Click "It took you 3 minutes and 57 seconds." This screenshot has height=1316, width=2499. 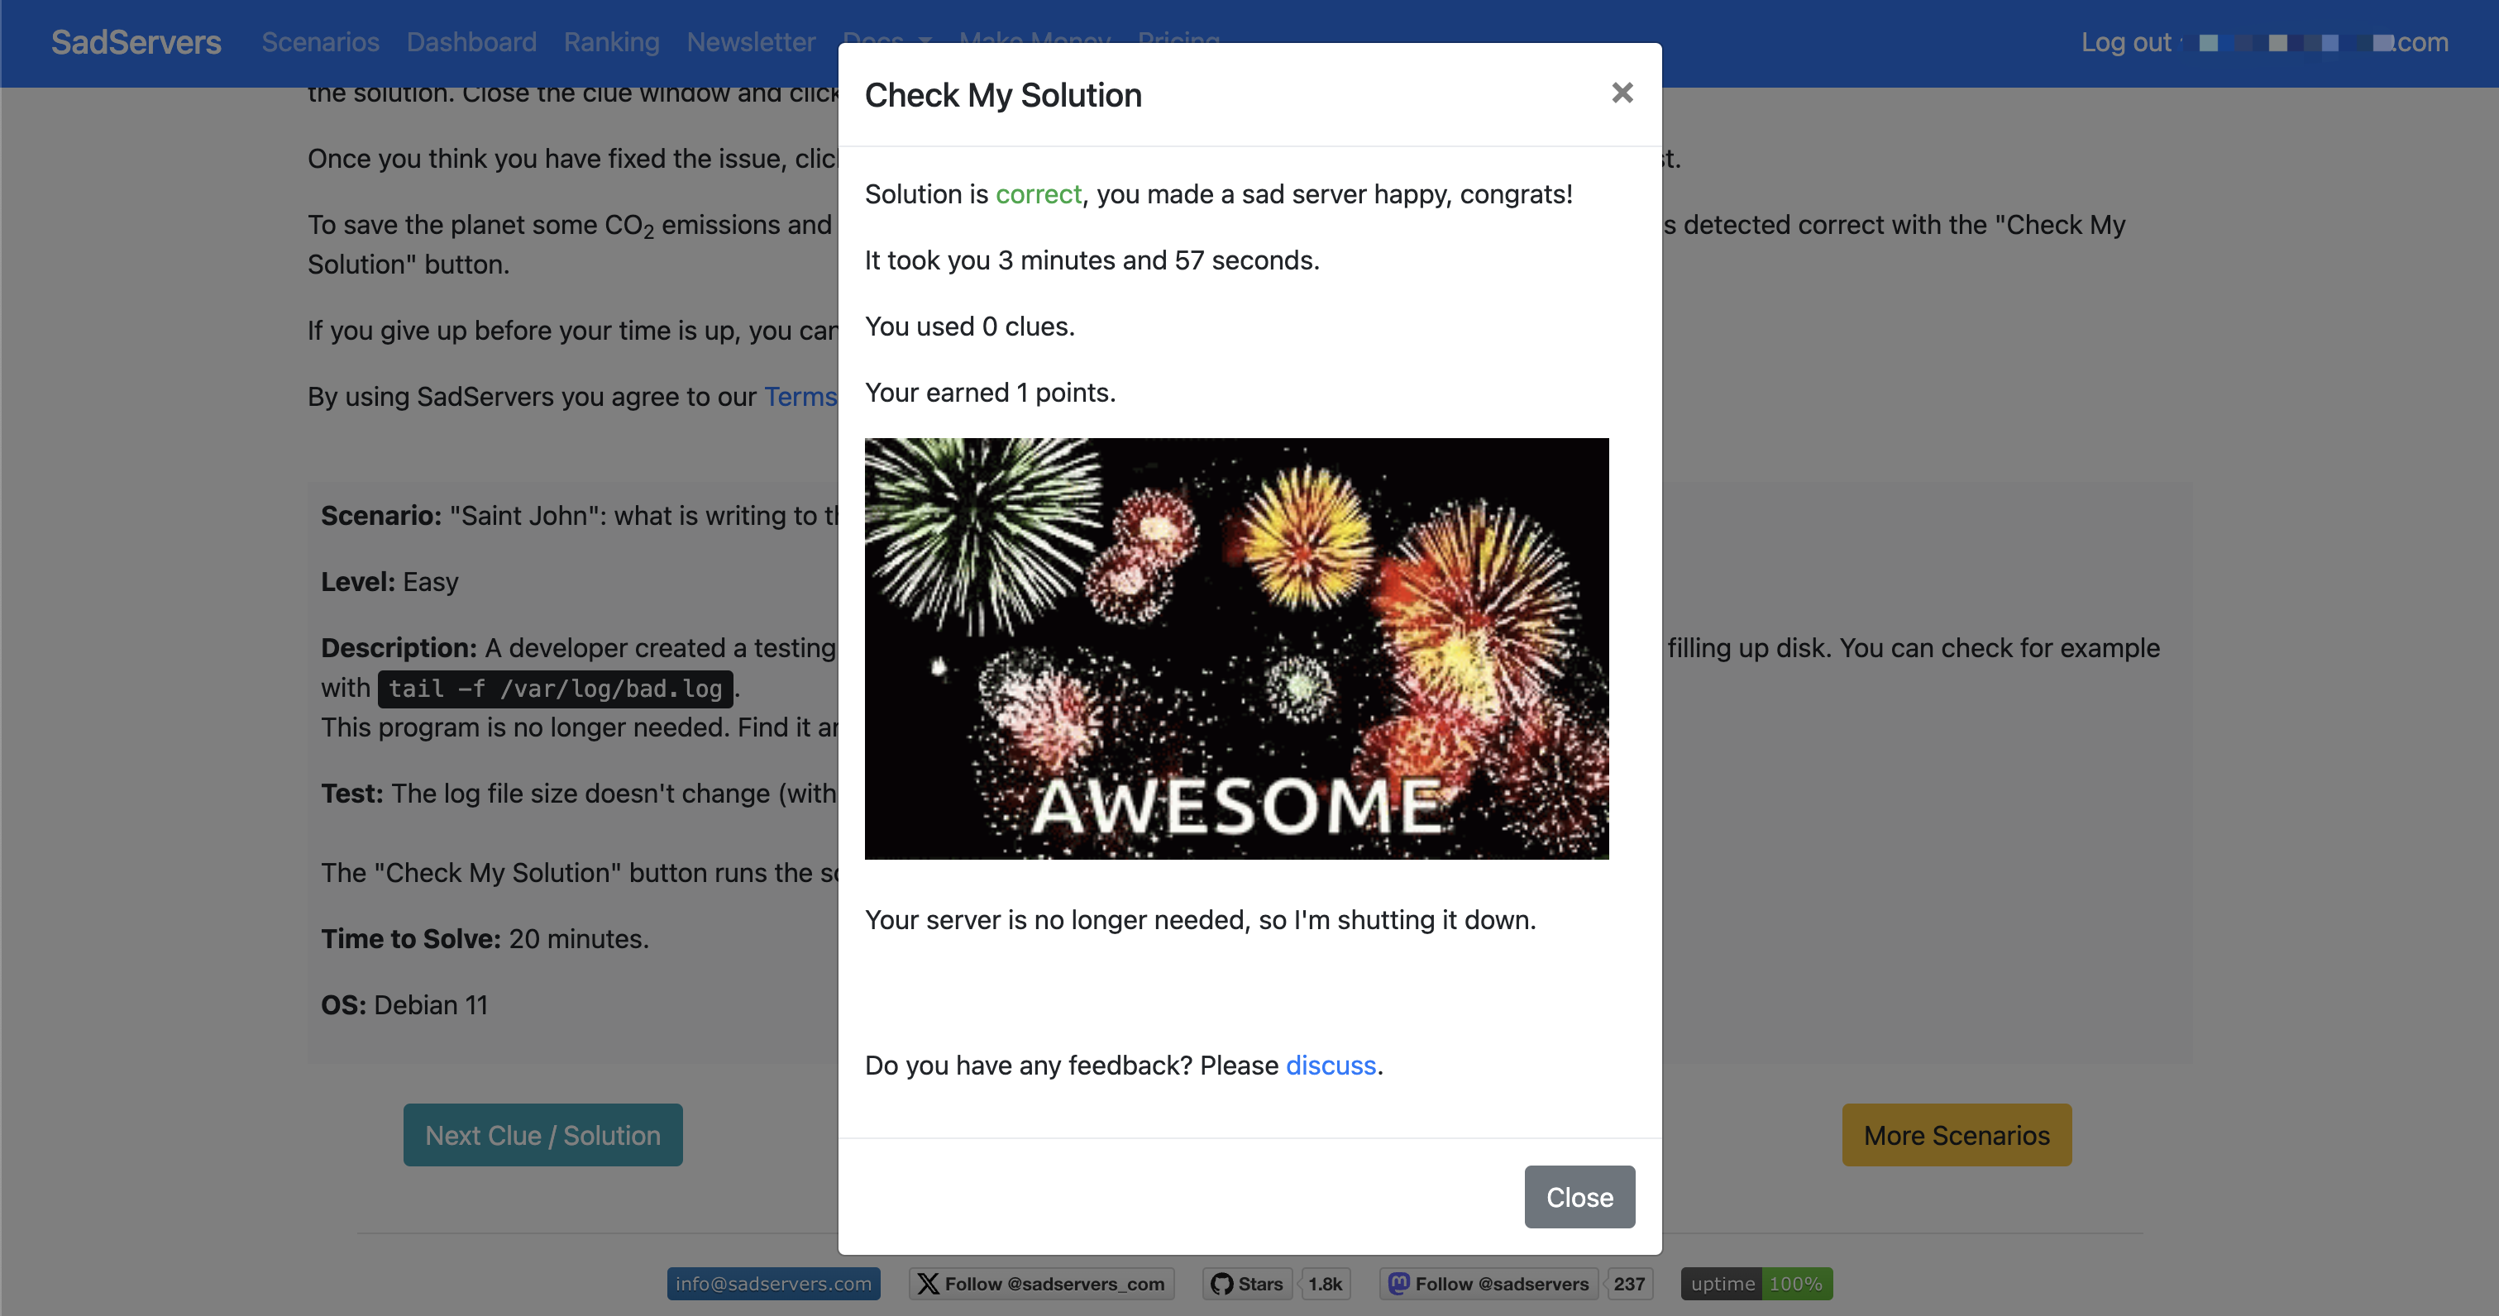click(x=1092, y=260)
